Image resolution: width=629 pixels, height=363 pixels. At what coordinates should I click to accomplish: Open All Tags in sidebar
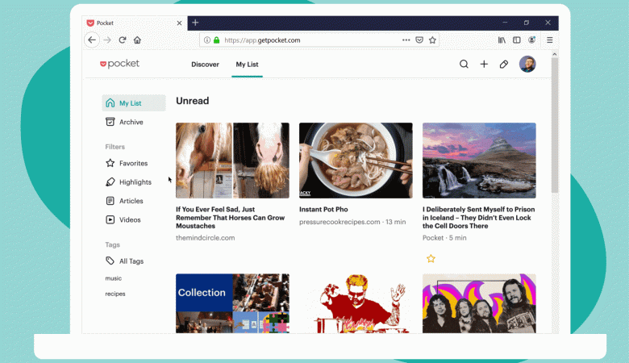131,261
